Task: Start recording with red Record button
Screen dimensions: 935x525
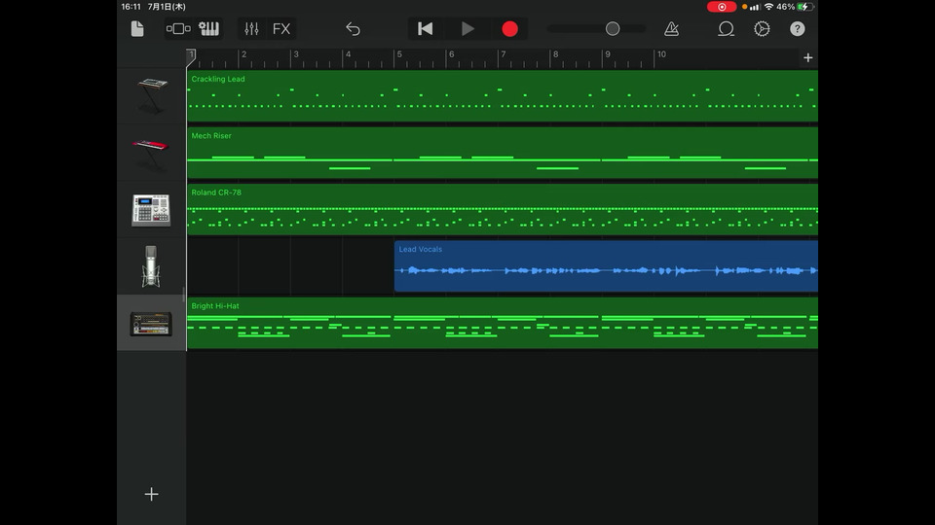Action: (x=509, y=28)
